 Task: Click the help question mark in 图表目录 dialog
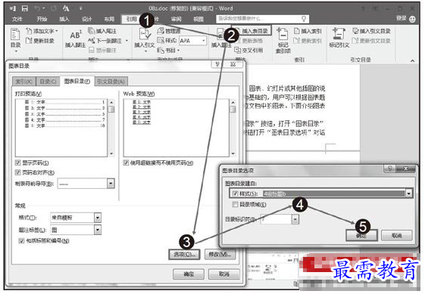point(217,64)
